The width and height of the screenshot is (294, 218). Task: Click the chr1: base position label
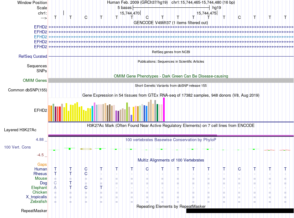(x=42, y=13)
